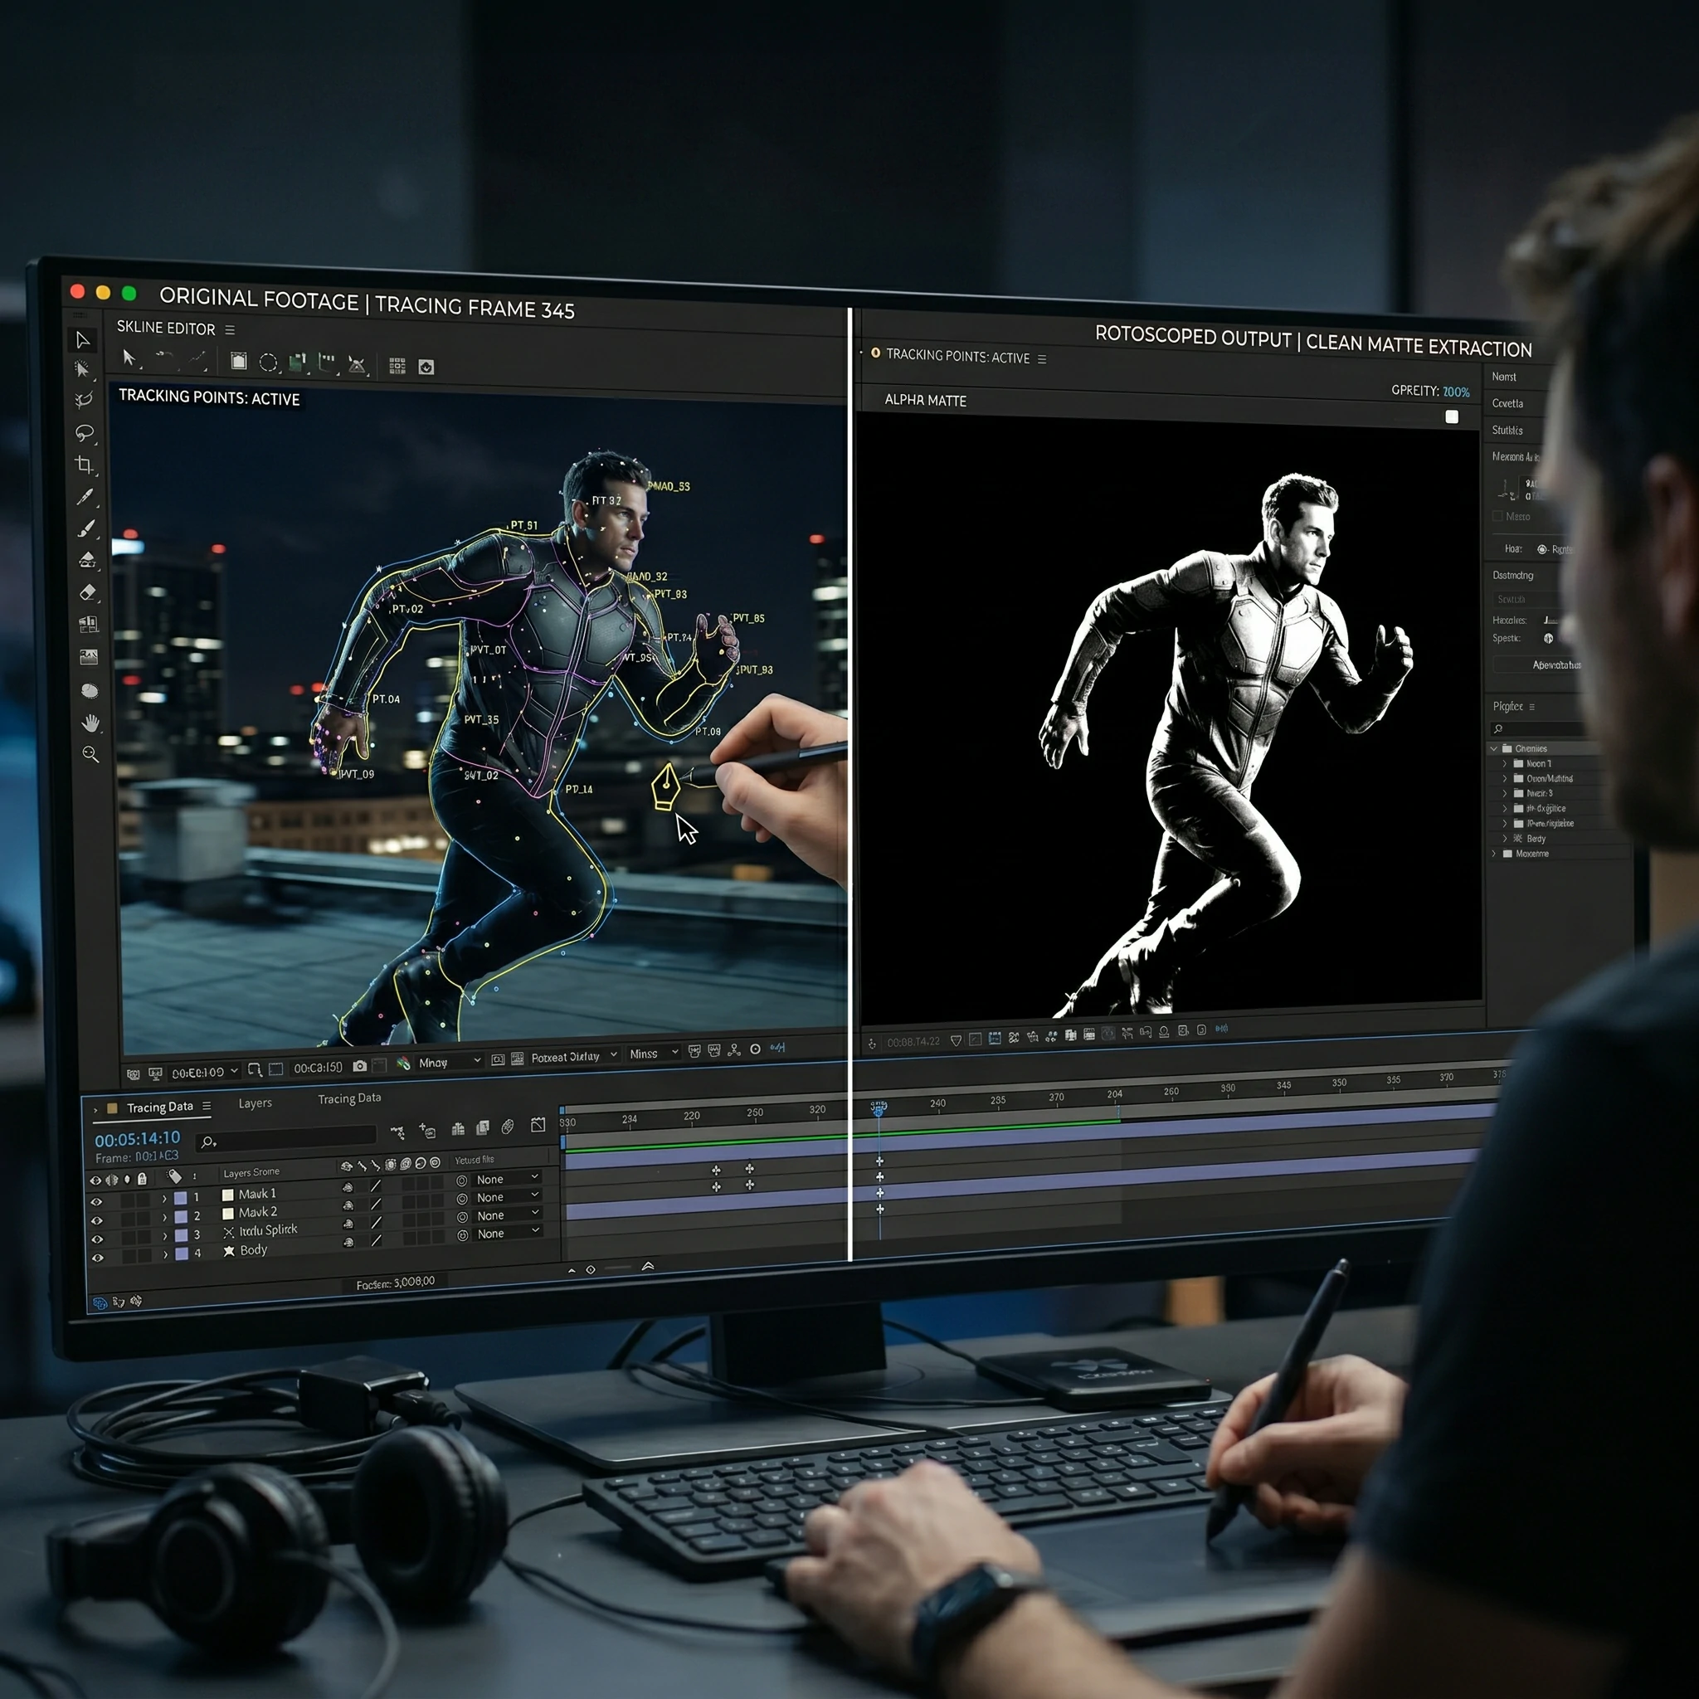The width and height of the screenshot is (1699, 1699).
Task: Click the eye column header in layers panel
Action: point(96,1181)
